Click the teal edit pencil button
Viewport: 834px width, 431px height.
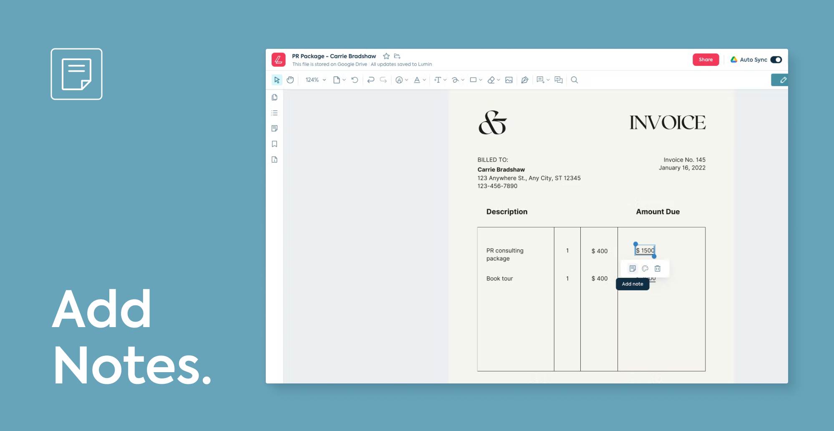pos(780,80)
